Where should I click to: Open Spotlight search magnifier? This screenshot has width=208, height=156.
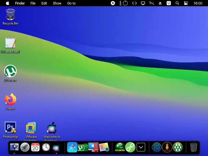point(177,3)
